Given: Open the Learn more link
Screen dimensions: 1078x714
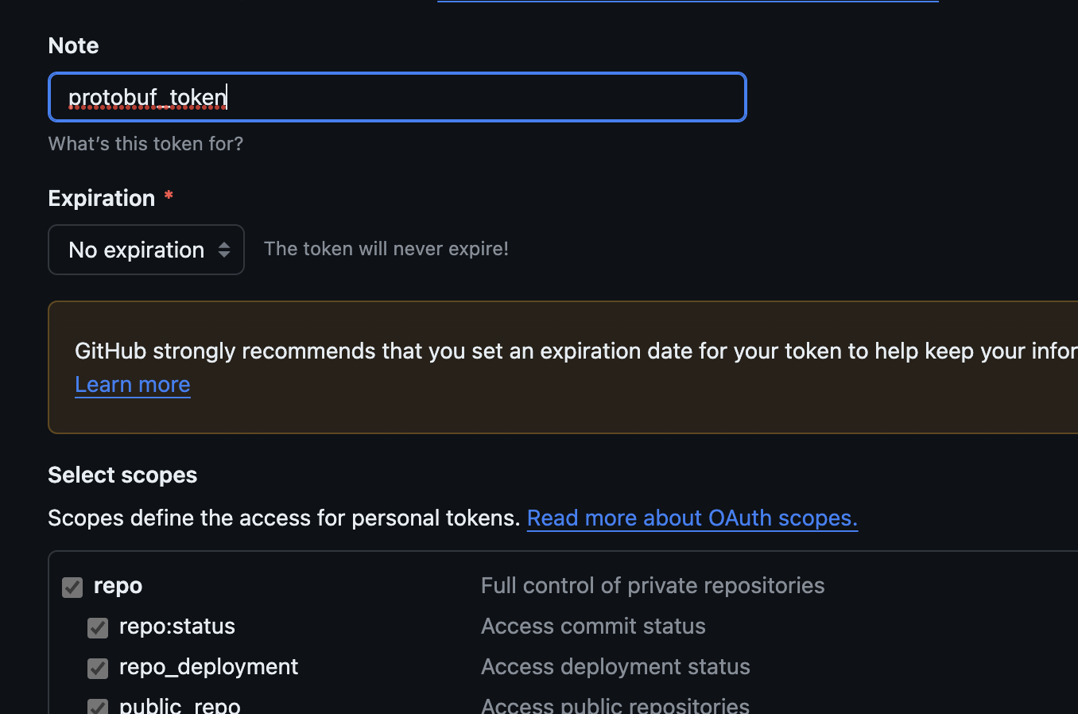Looking at the screenshot, I should (x=133, y=385).
